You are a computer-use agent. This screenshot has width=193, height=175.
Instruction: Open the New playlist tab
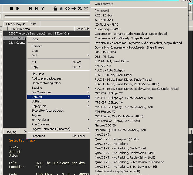click(x=33, y=23)
